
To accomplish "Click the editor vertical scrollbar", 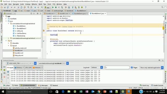I will pos(164,37).
